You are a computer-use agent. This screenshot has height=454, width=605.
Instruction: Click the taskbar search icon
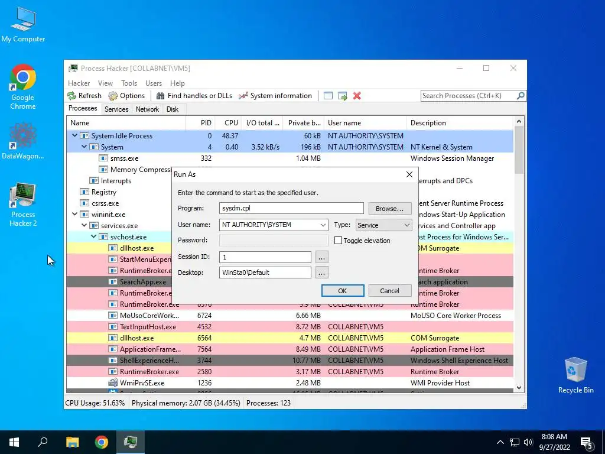(43, 442)
